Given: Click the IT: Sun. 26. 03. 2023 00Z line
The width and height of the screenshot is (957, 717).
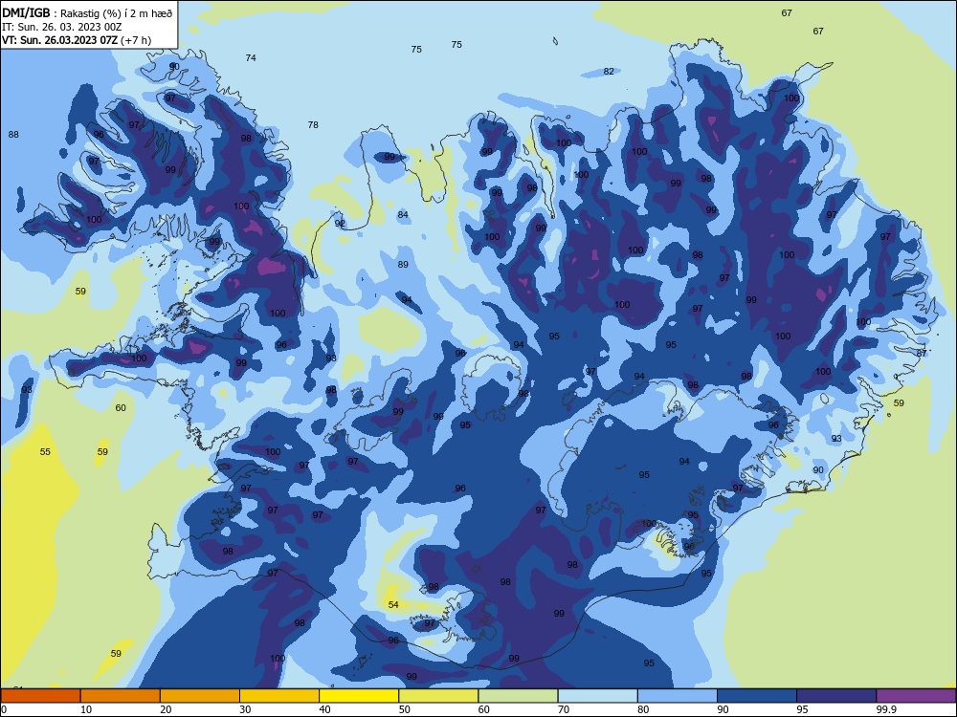Looking at the screenshot, I should click(x=61, y=27).
